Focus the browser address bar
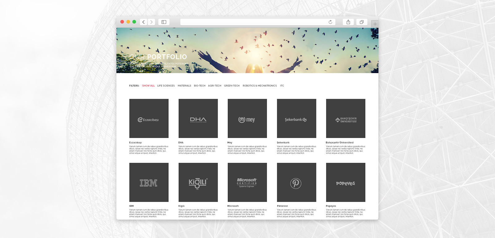Image resolution: width=495 pixels, height=238 pixels. pos(258,22)
